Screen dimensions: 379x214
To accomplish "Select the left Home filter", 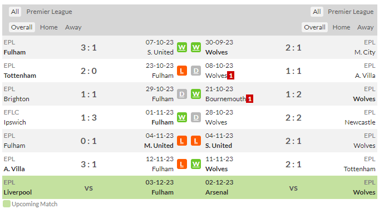I will click(x=49, y=27).
